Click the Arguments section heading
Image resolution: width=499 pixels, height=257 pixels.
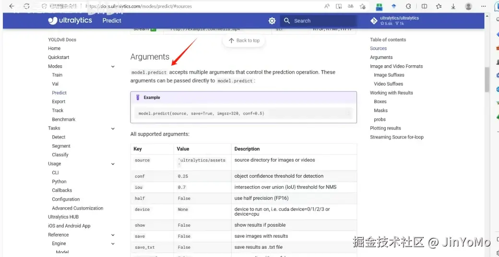(150, 57)
